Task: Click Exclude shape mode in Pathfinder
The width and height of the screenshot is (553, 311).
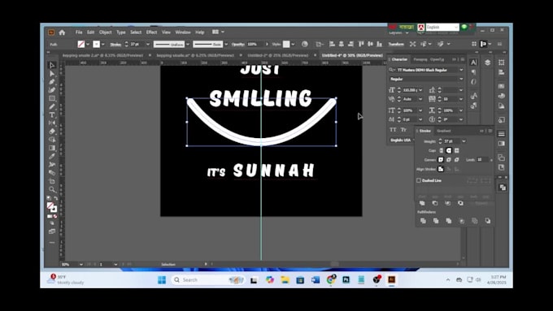Action: [x=460, y=203]
